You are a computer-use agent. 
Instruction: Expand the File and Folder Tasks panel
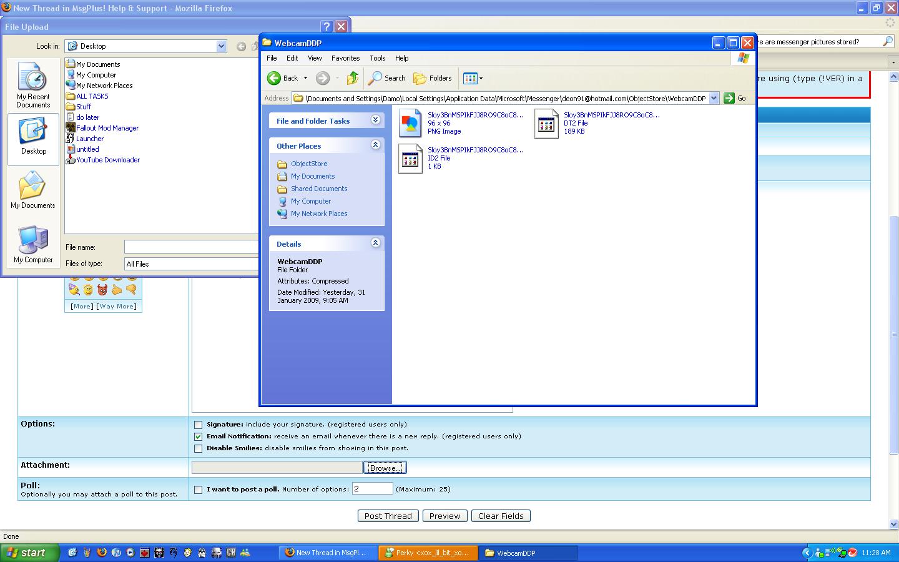click(375, 120)
